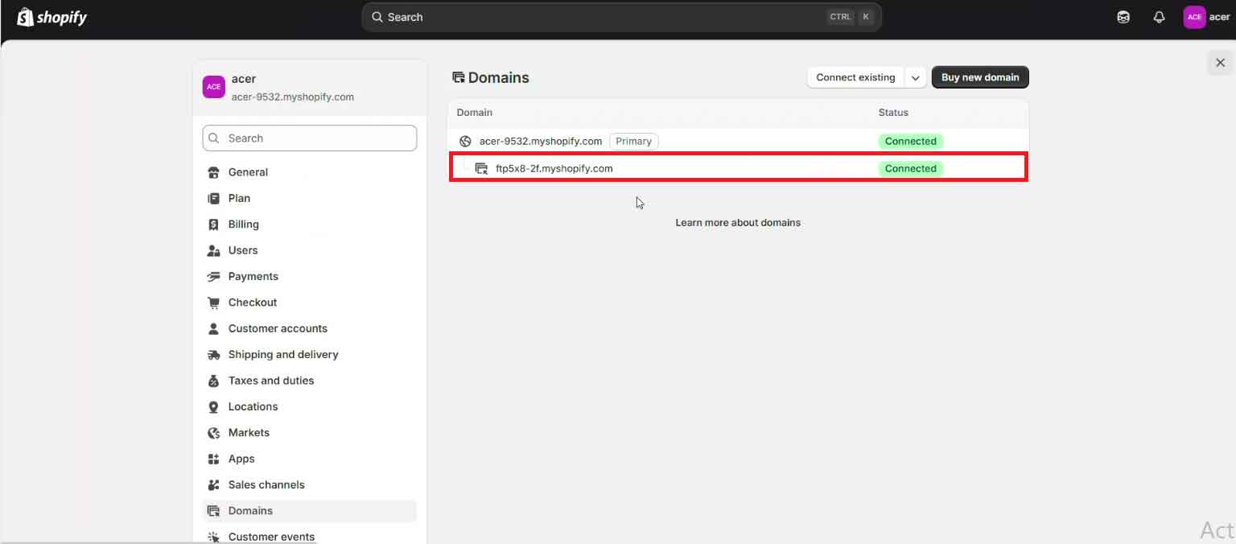The image size is (1236, 544).
Task: Open Customer events settings
Action: 310,537
